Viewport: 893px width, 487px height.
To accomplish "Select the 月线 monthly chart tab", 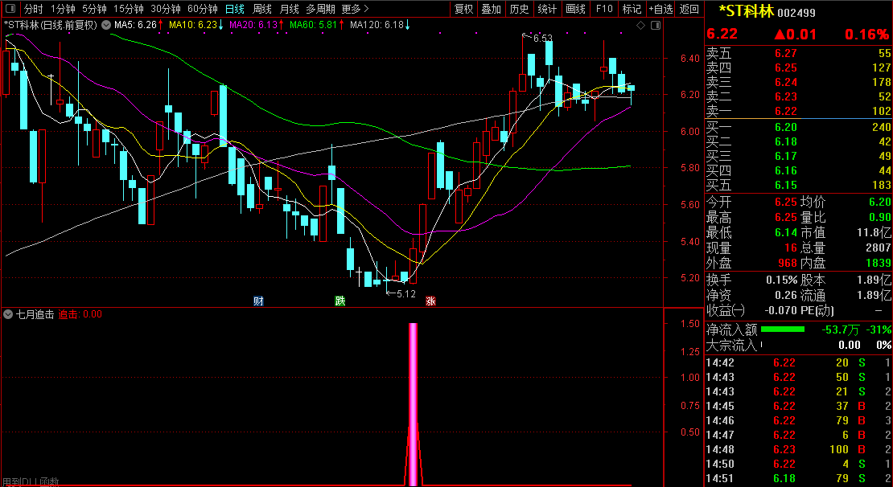I will tap(289, 9).
